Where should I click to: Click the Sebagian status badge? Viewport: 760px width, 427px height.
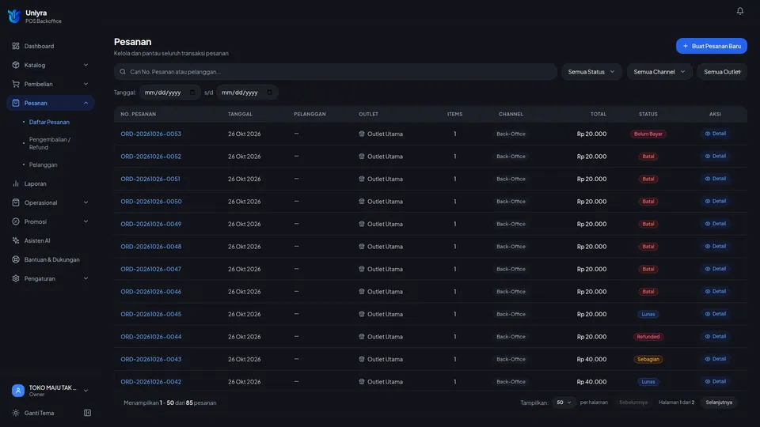click(x=648, y=359)
